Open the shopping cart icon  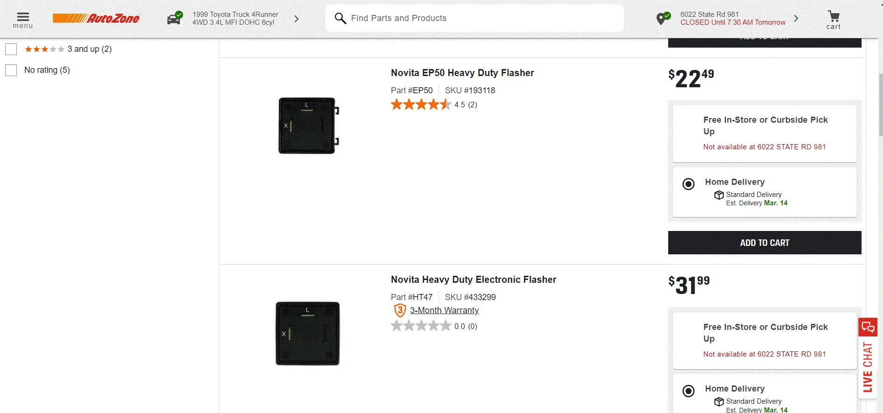coord(834,17)
